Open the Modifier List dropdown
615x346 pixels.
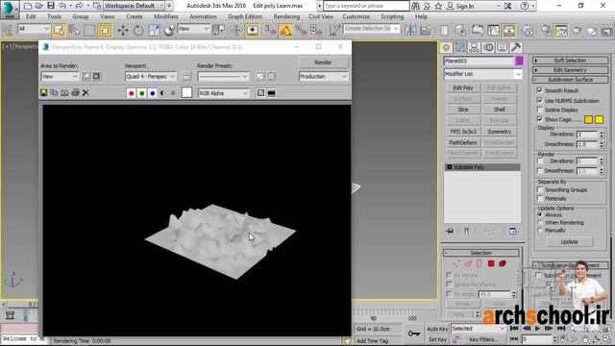[482, 74]
